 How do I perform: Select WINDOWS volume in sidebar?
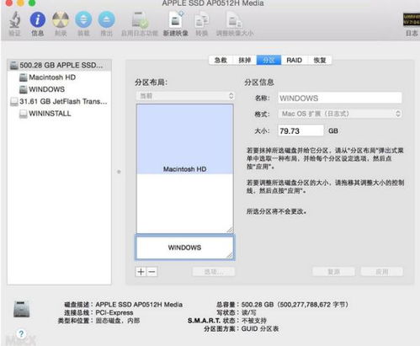point(46,89)
